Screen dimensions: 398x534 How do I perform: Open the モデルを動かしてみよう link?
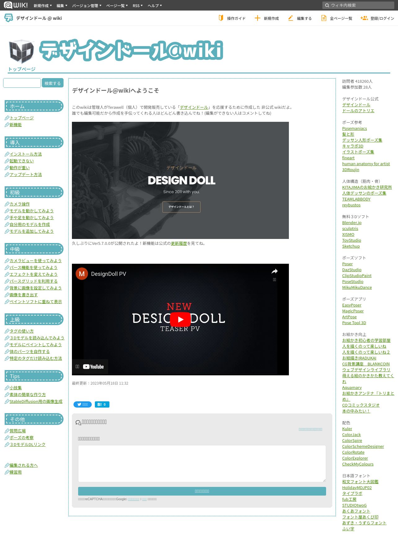point(32,211)
